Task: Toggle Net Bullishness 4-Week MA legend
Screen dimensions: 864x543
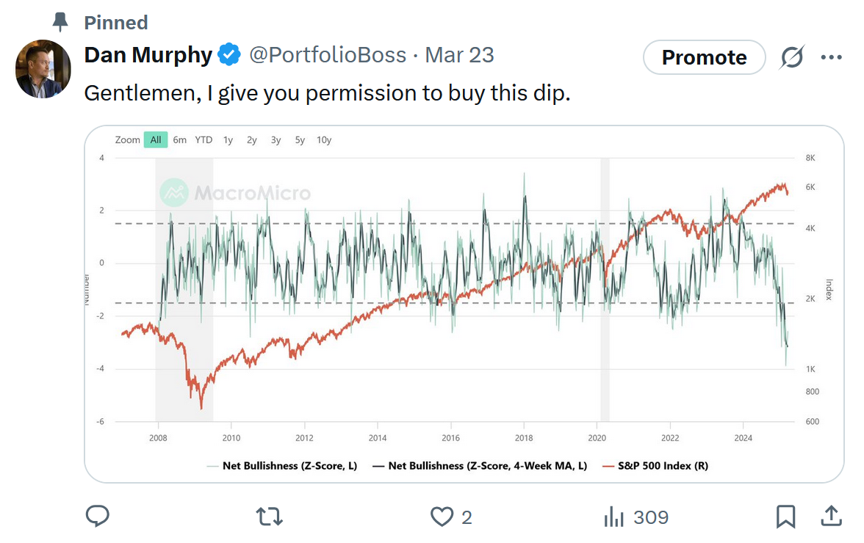Action: pos(480,465)
